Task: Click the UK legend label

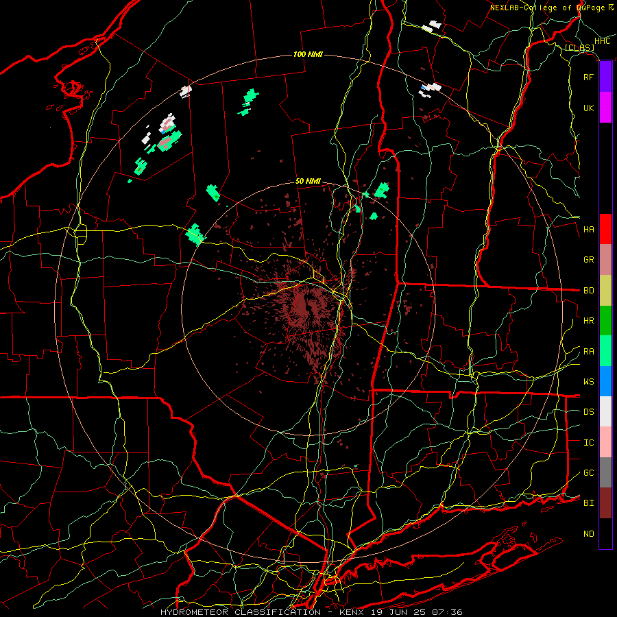Action: click(588, 108)
